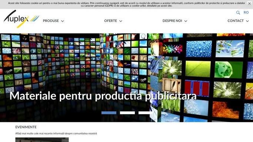Open the DESPRE NOI menu

point(172,21)
